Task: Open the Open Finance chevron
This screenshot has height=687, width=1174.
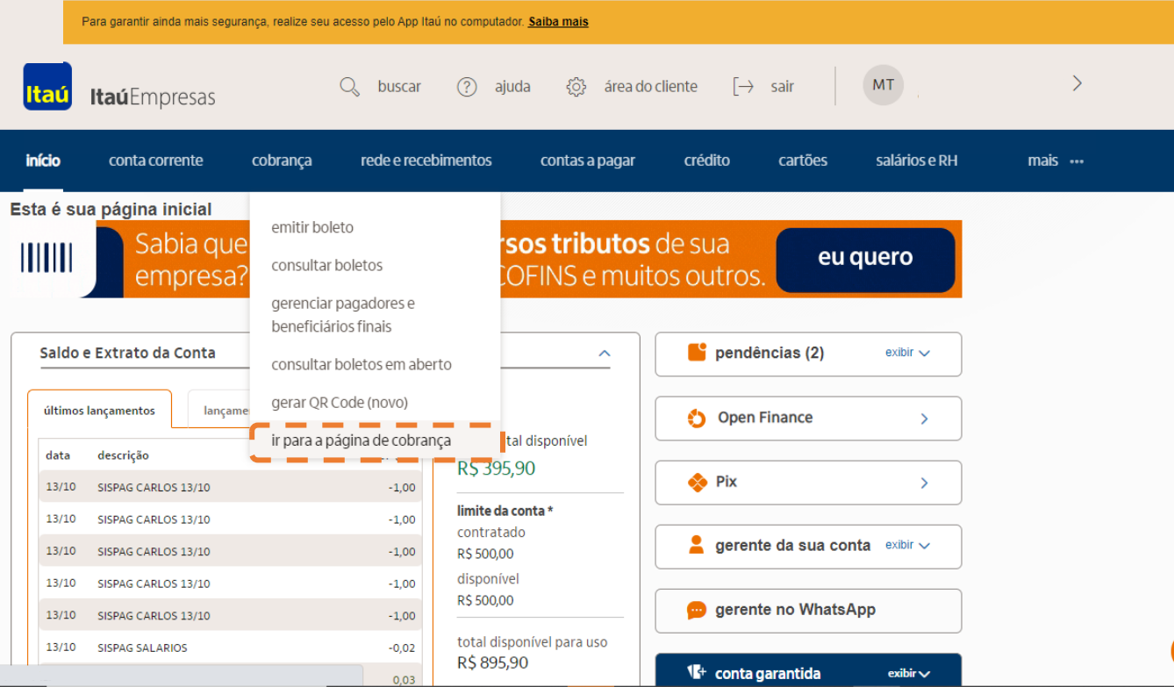Action: pyautogui.click(x=924, y=419)
